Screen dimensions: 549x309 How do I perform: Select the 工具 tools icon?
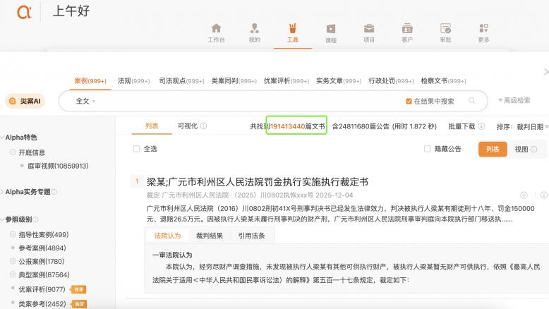coord(293,28)
